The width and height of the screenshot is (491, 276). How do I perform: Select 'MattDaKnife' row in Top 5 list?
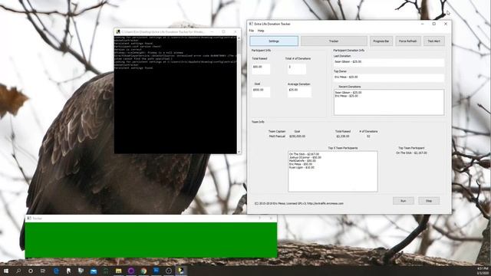tap(302, 161)
